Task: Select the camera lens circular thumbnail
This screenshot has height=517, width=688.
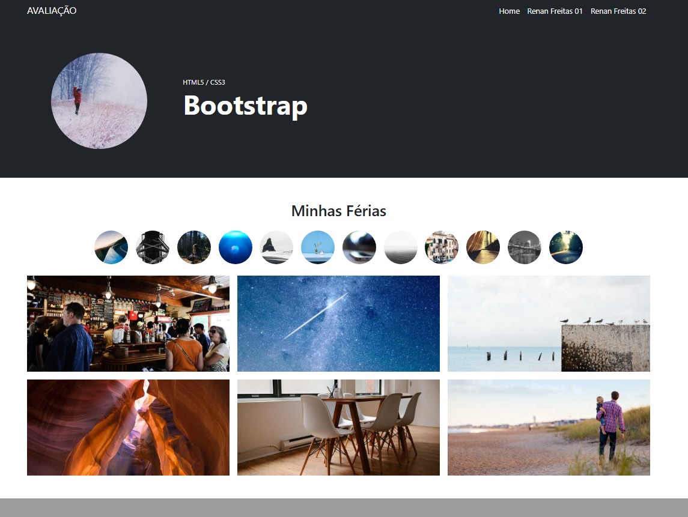Action: 359,247
